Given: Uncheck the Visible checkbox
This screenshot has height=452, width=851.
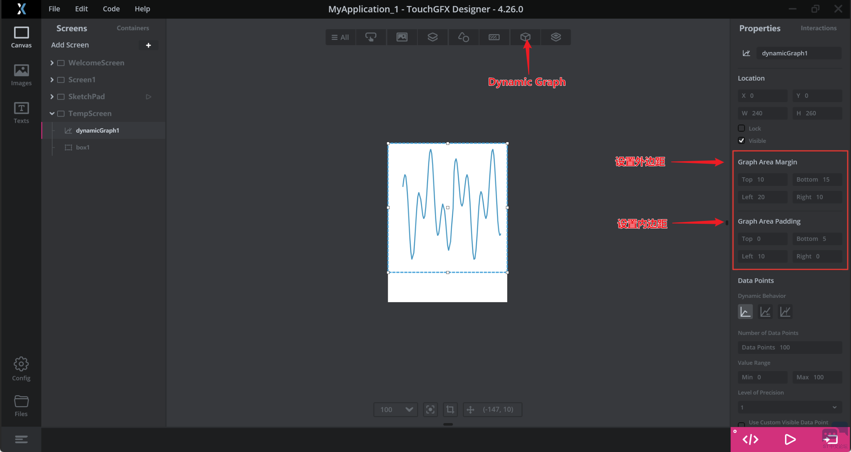Looking at the screenshot, I should pos(741,141).
